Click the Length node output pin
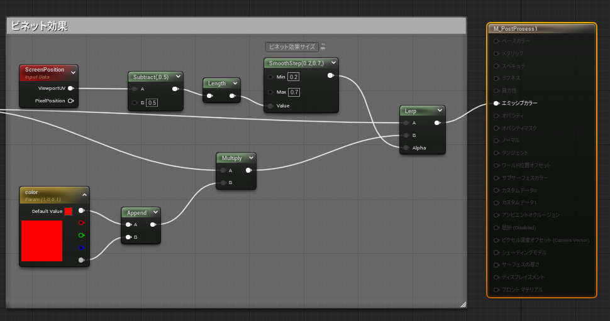Viewport: 610px width, 321px height. pyautogui.click(x=232, y=95)
